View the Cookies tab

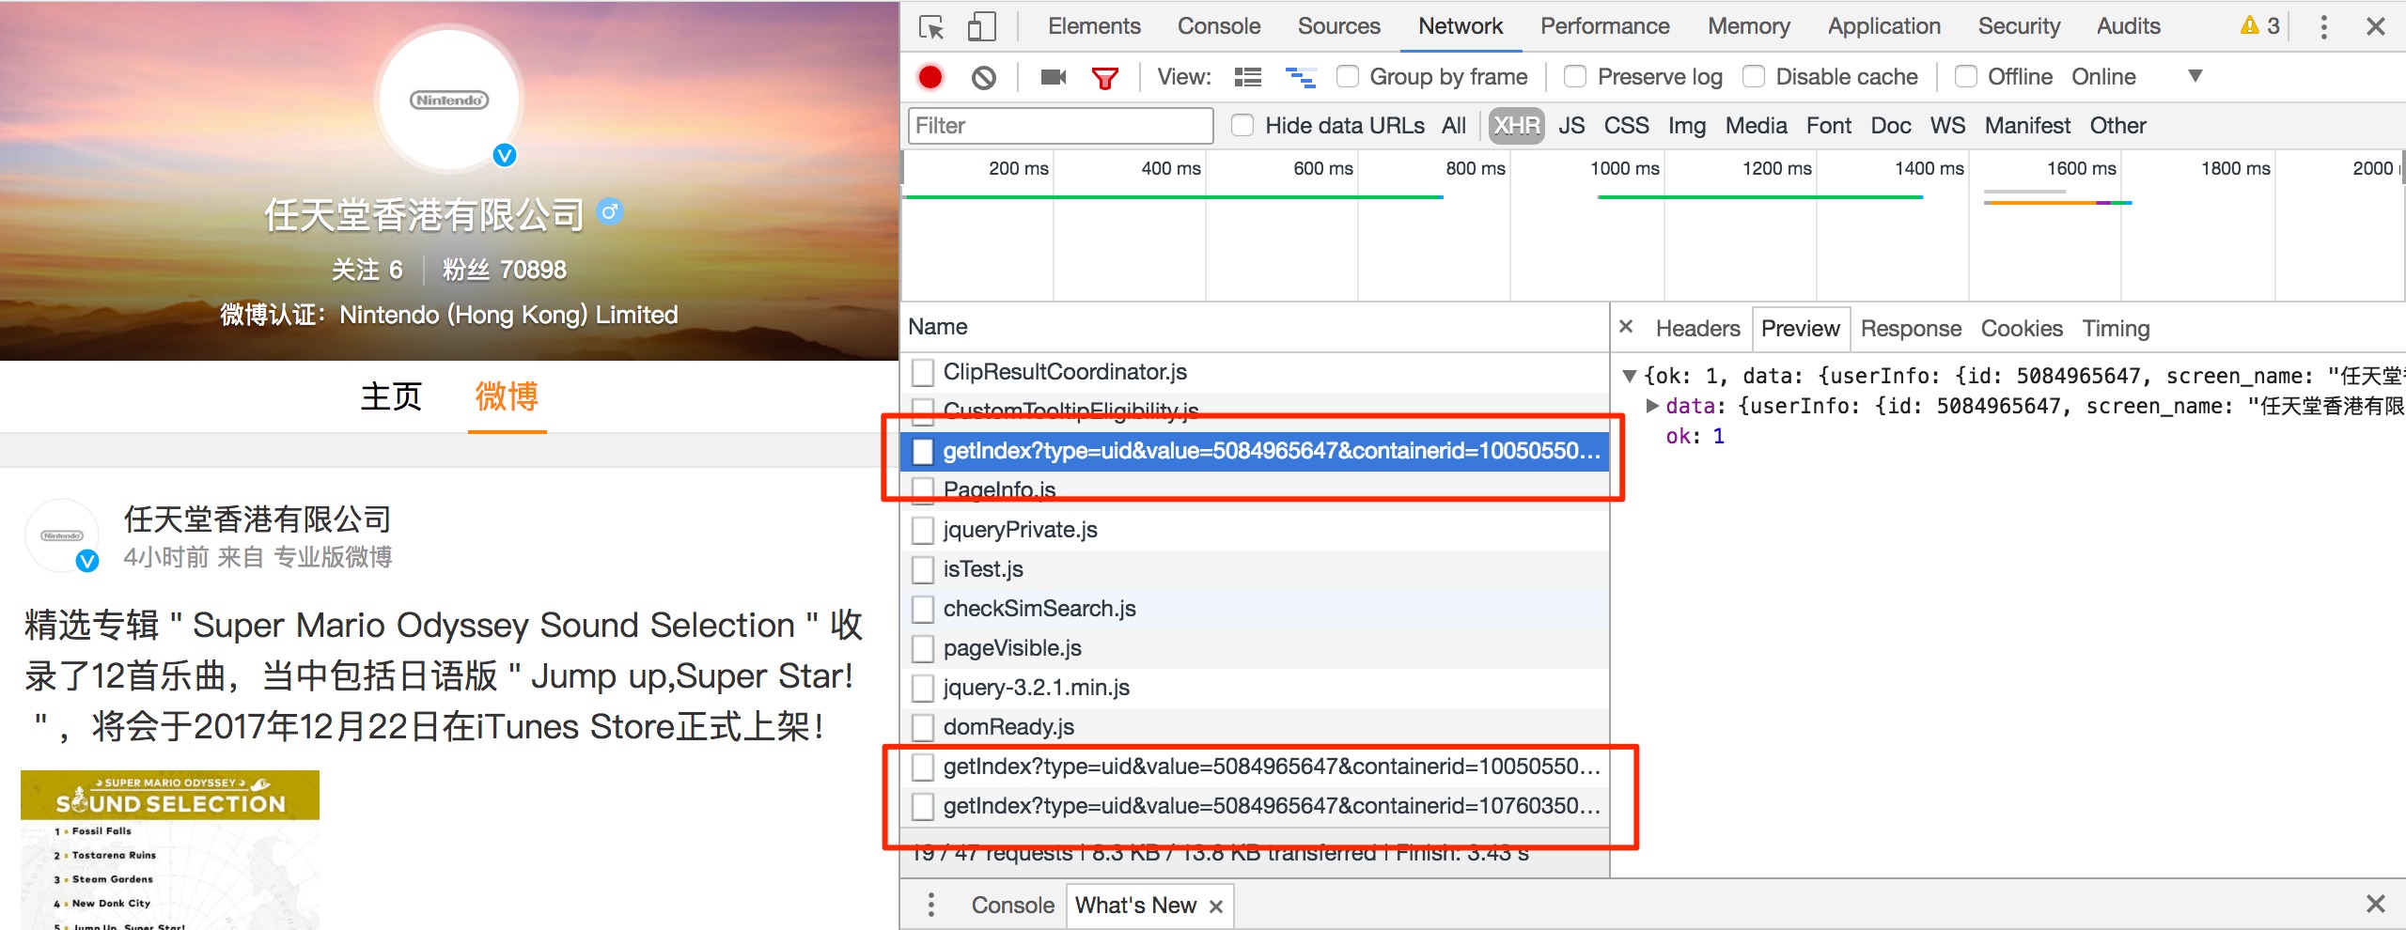pos(2022,328)
